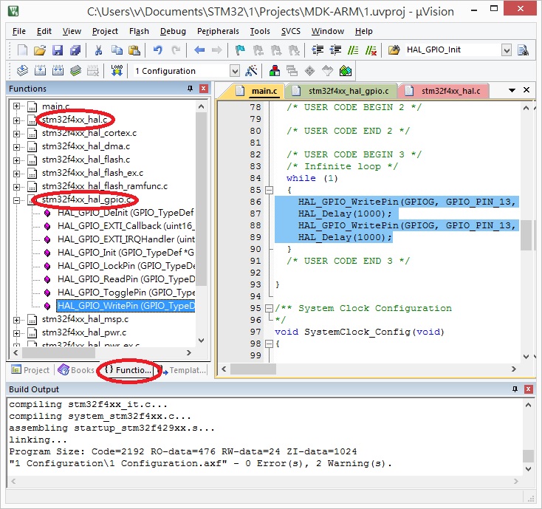Select HAL_GPIO_TogglePin function entry
Viewport: 542px width, 509px height.
[126, 293]
